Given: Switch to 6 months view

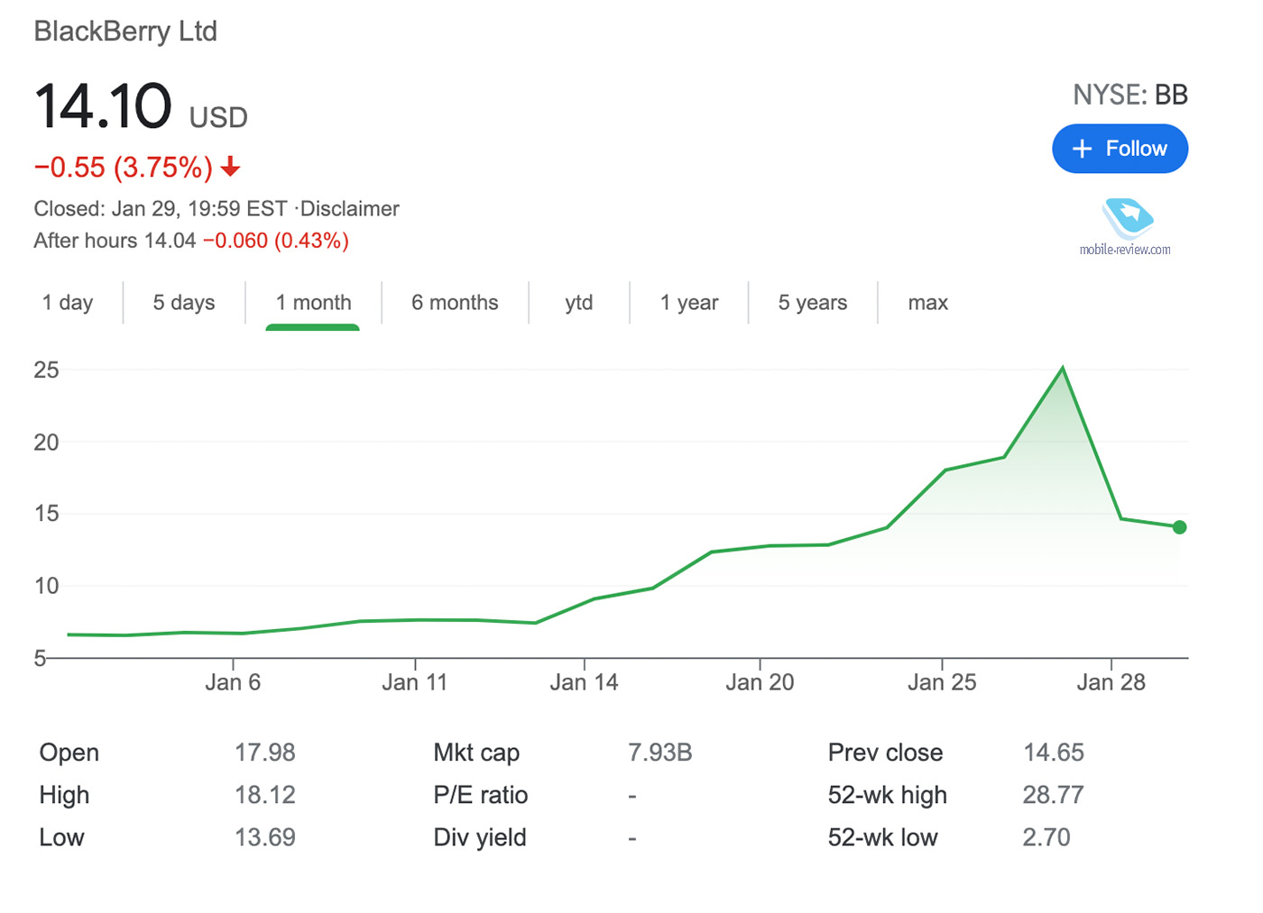Looking at the screenshot, I should pyautogui.click(x=455, y=303).
